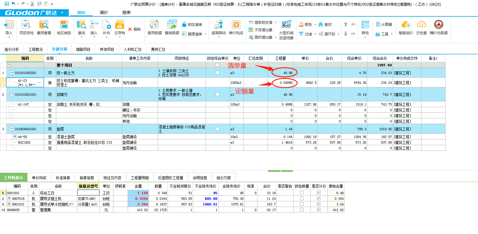Open the 措施项目 tab
478x234 pixels.
(83, 49)
